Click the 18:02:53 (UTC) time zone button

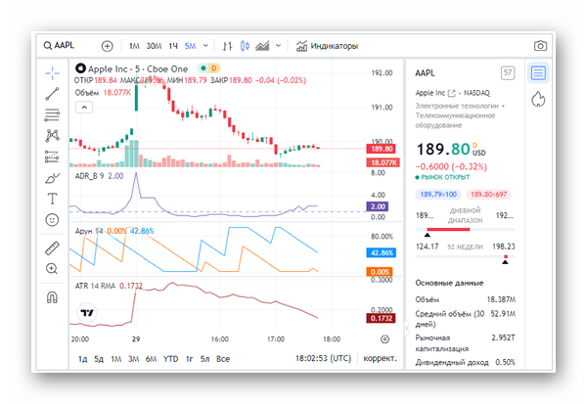pos(324,358)
